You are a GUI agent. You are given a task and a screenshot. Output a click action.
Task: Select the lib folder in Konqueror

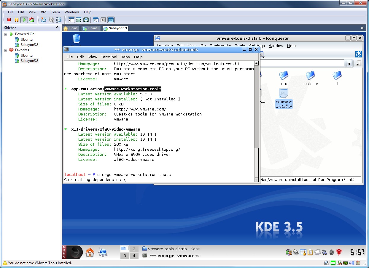pyautogui.click(x=337, y=78)
